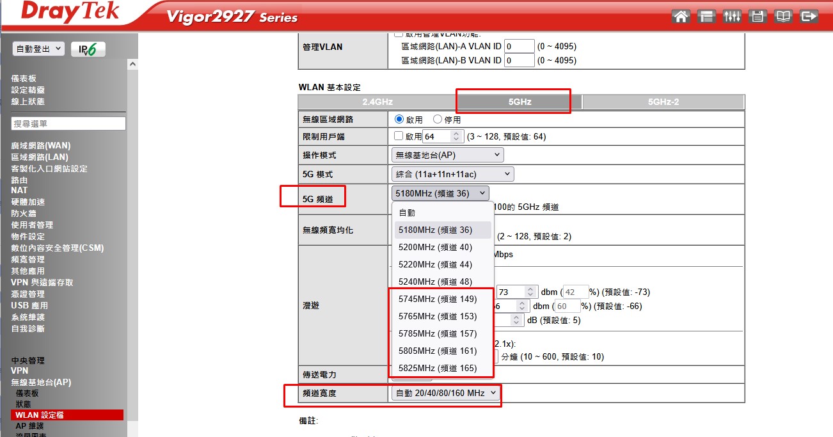Expand the 5G 模式 dropdown
Viewport: 833px width, 437px height.
(452, 174)
